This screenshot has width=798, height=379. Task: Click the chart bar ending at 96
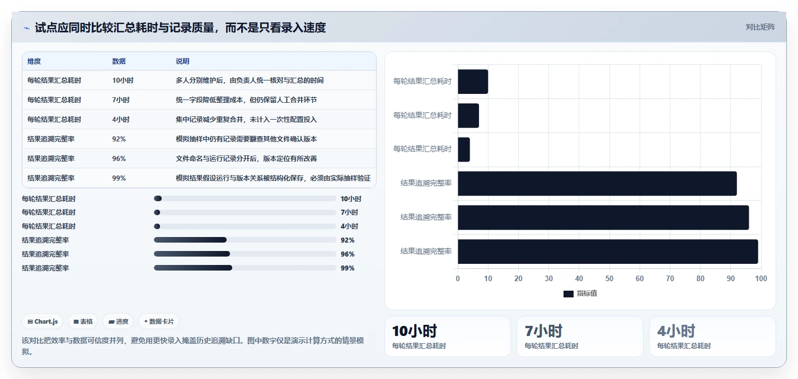pos(603,217)
